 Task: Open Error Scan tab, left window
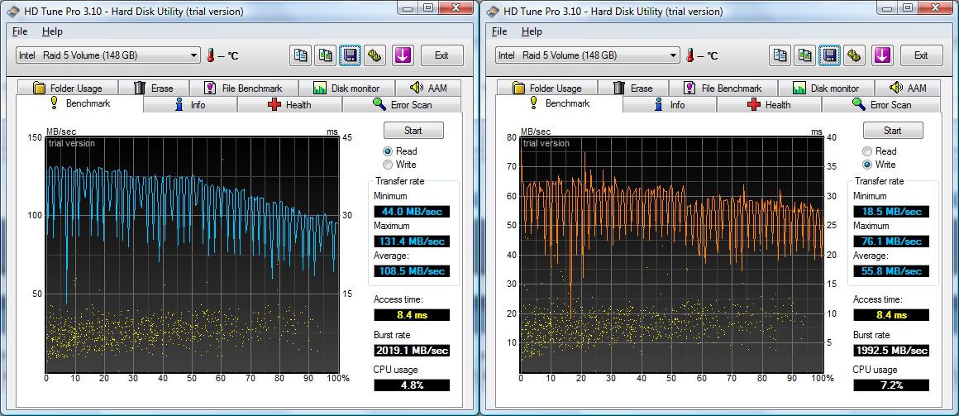point(402,104)
